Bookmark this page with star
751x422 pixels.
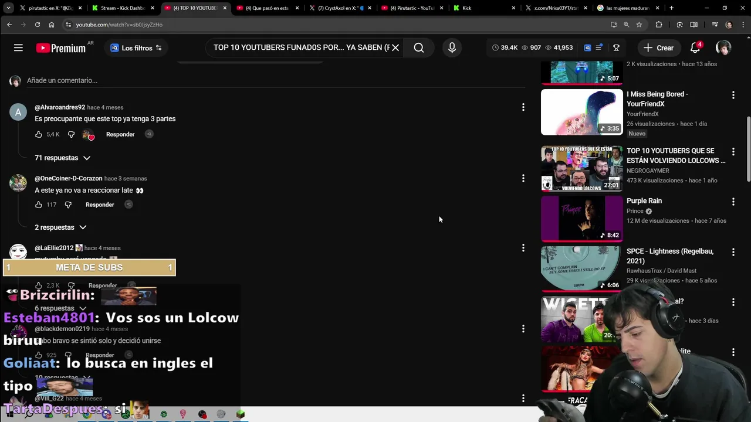639,25
